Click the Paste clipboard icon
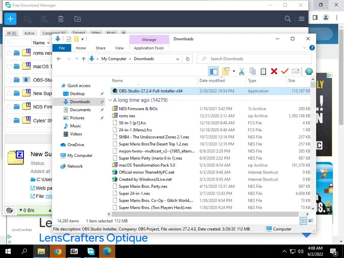Image resolution: width=344 pixels, height=258 pixels. (263, 71)
